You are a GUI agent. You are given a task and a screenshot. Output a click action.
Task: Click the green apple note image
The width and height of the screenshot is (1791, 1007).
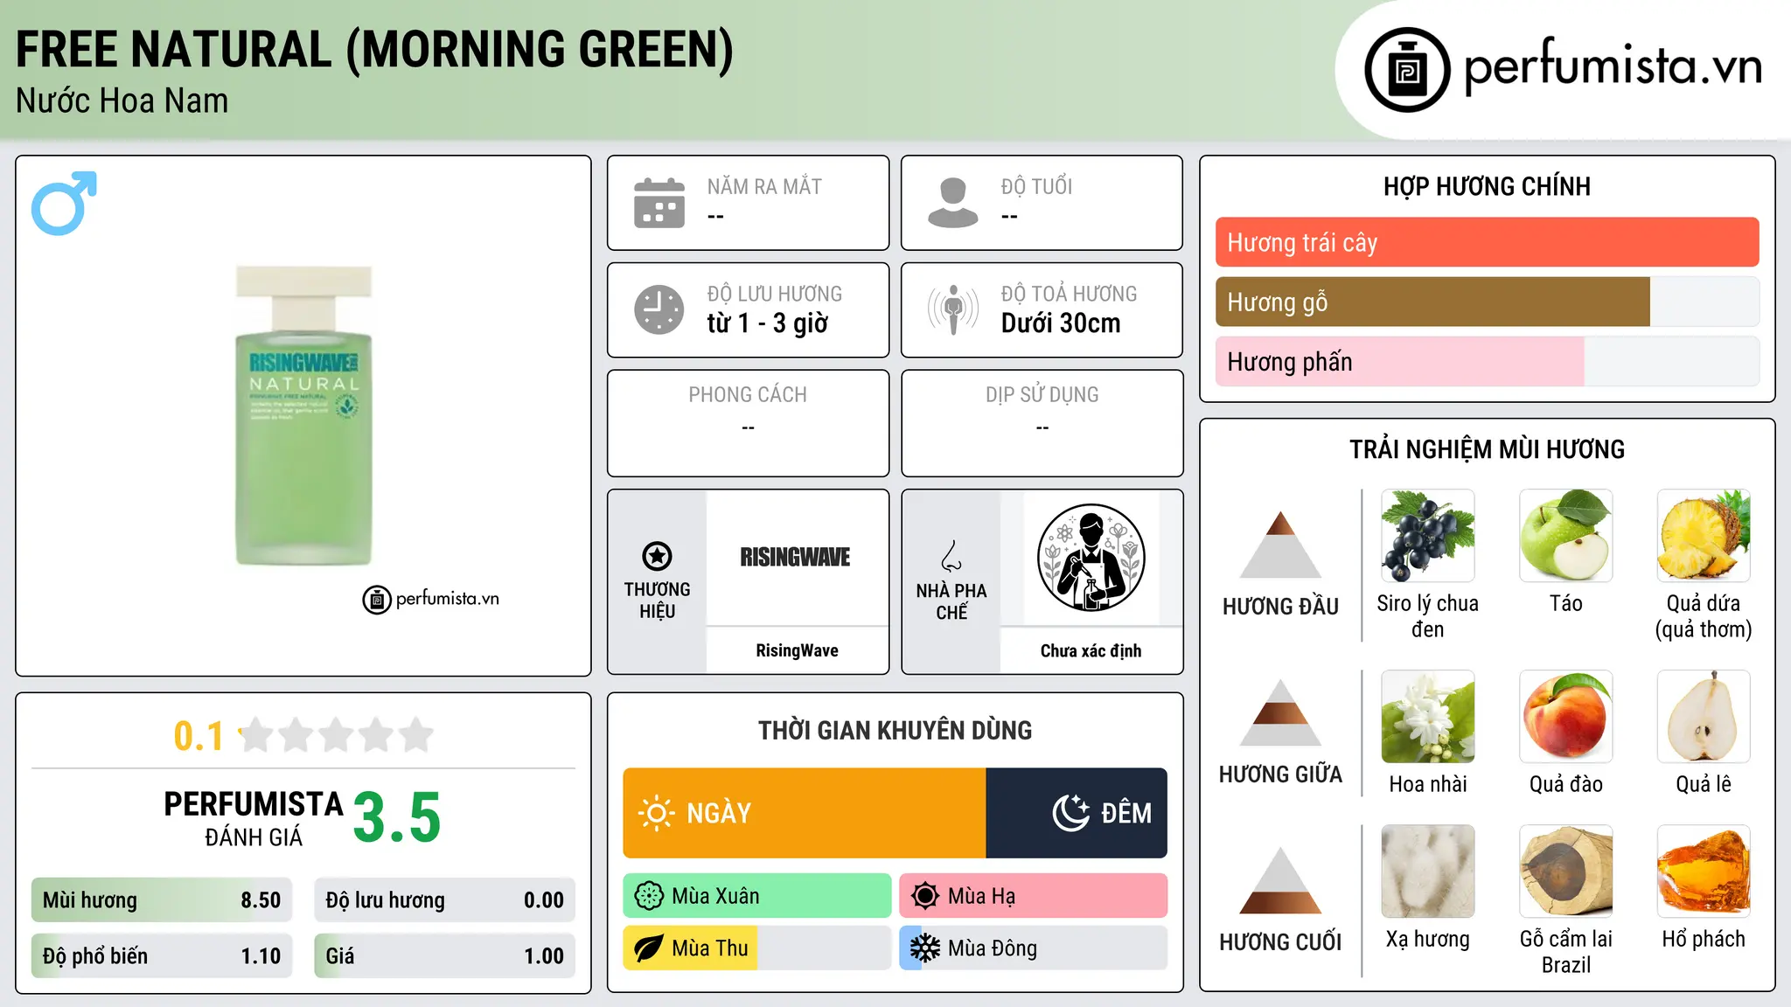pos(1566,536)
